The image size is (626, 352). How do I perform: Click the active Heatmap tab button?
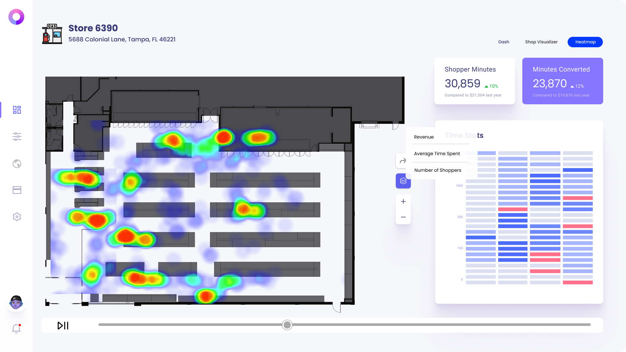[585, 42]
